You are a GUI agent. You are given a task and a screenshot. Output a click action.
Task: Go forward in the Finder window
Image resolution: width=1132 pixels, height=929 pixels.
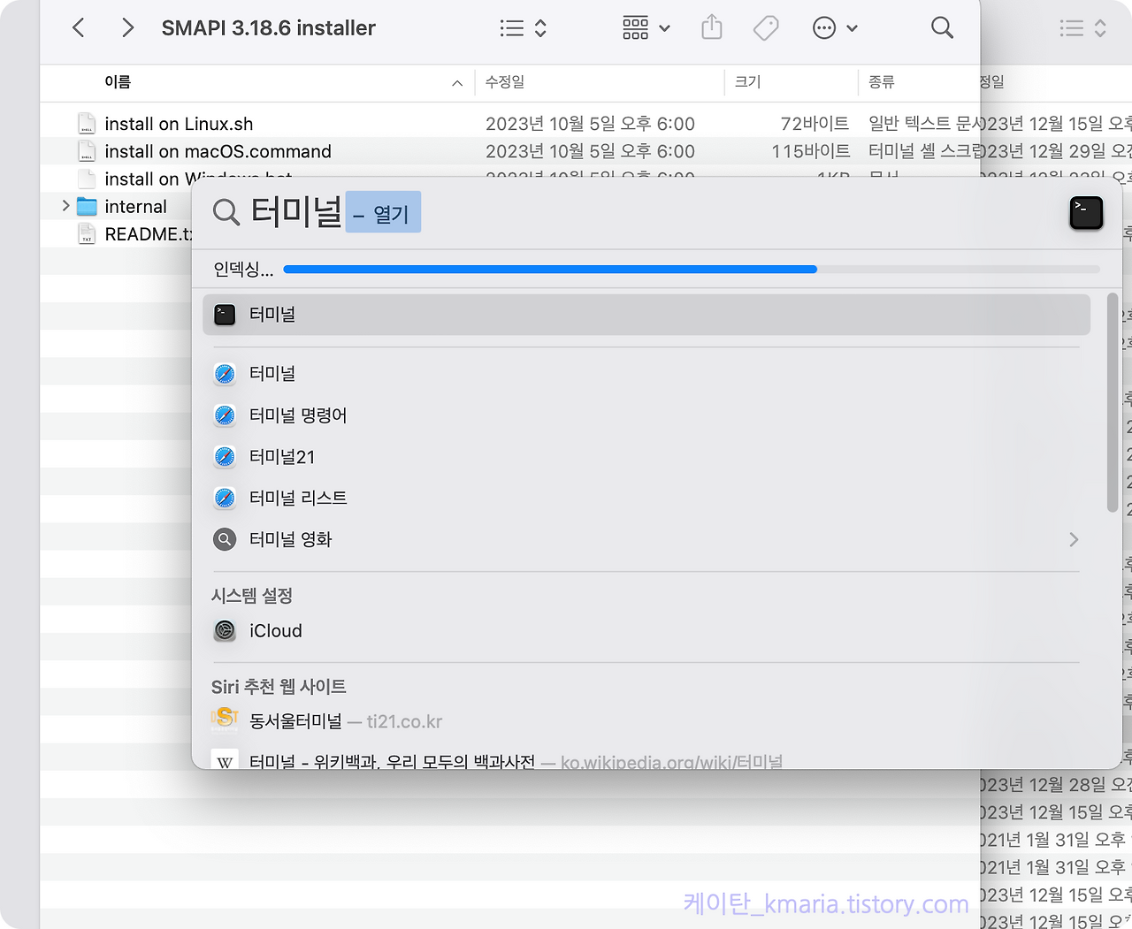coord(128,28)
